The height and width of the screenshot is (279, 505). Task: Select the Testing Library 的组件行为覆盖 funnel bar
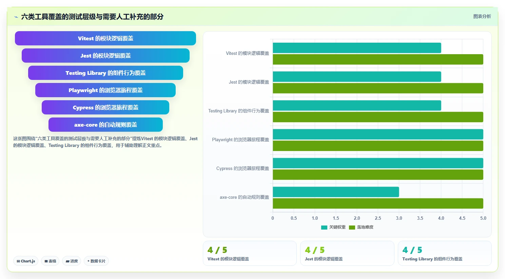pyautogui.click(x=105, y=73)
